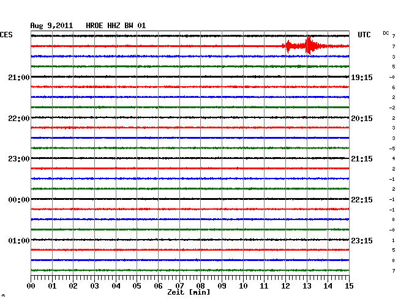Select the 22:15 UTC time label

point(362,200)
